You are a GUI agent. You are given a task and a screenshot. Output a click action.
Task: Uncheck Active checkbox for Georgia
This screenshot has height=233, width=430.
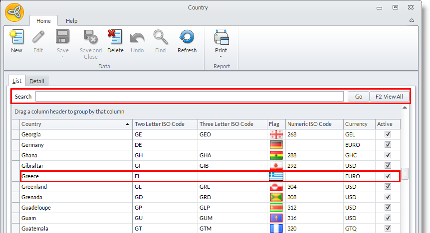tap(388, 134)
